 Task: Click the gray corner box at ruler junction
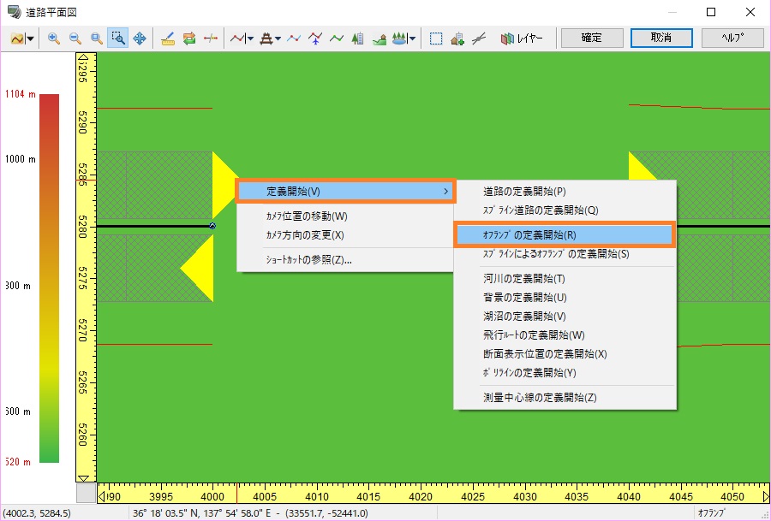coord(86,493)
